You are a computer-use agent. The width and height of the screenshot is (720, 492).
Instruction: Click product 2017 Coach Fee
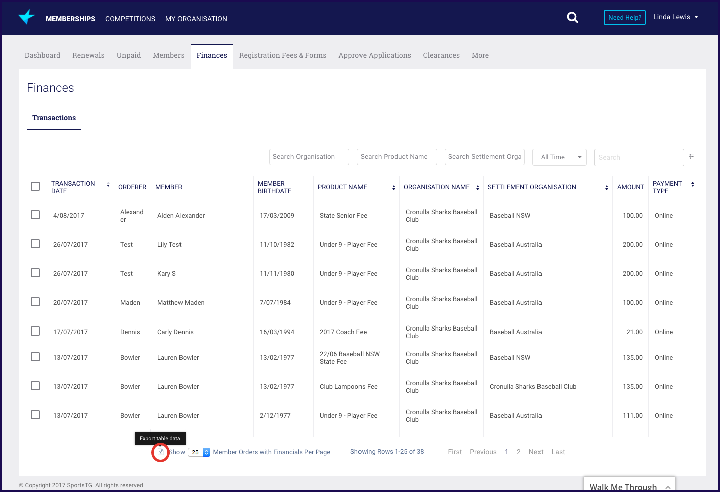coord(343,332)
